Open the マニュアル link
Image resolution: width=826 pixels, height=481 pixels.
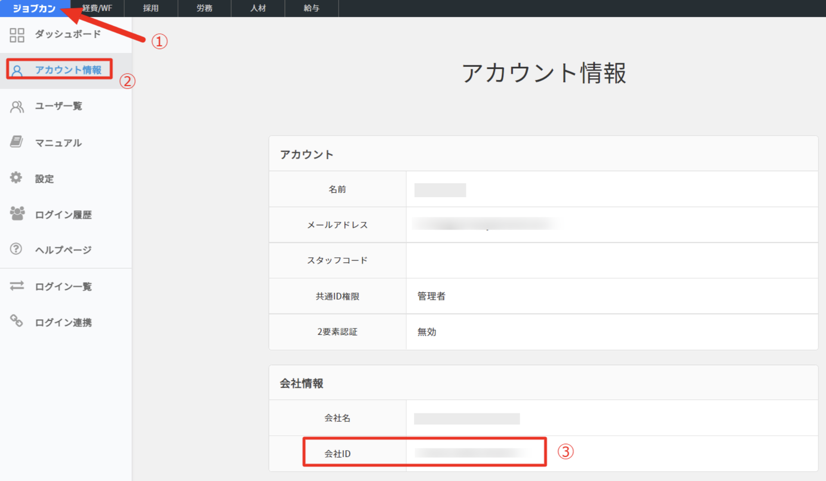(58, 143)
